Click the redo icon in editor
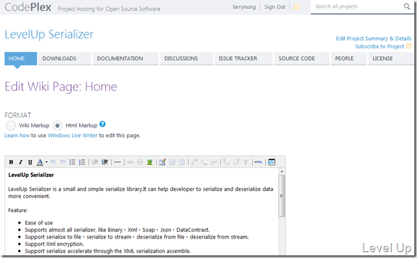 click(x=63, y=162)
